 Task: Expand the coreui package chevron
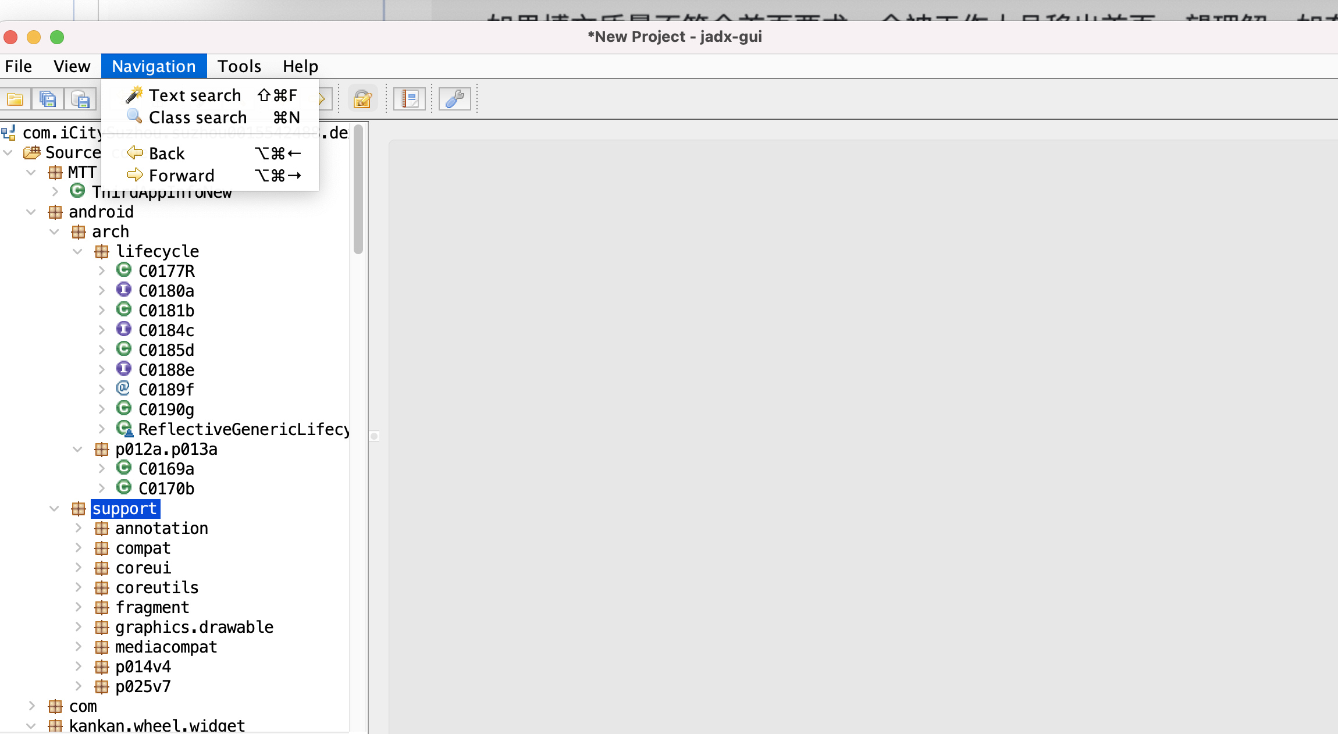[79, 567]
